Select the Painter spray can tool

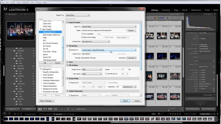[x=62, y=109]
